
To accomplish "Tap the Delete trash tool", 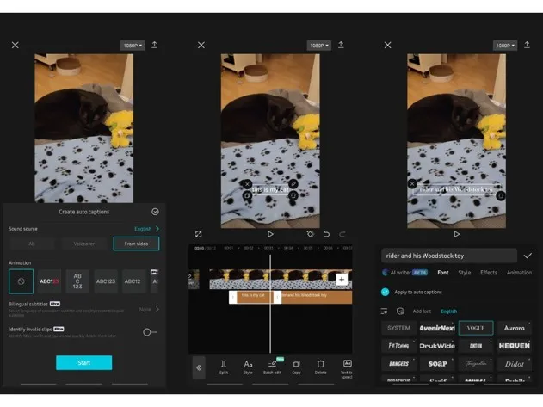I will click(x=321, y=367).
